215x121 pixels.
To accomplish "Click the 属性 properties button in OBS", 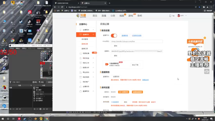I will pos(35,82).
